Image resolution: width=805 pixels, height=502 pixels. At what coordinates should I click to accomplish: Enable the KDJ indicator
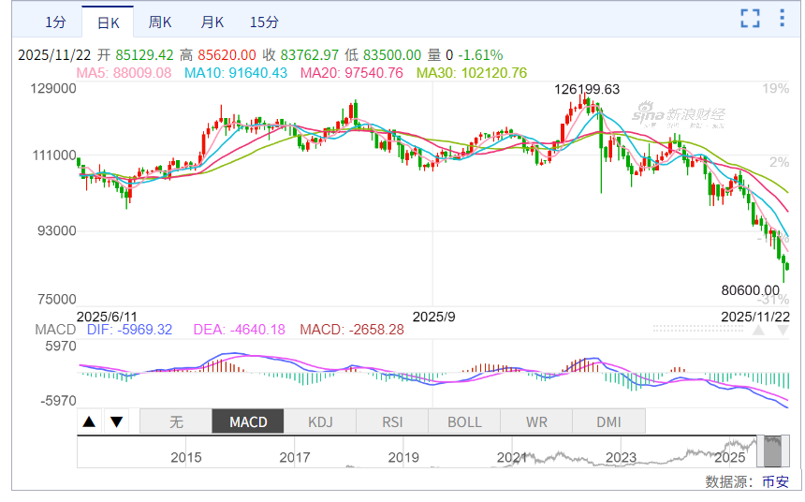[x=320, y=421]
